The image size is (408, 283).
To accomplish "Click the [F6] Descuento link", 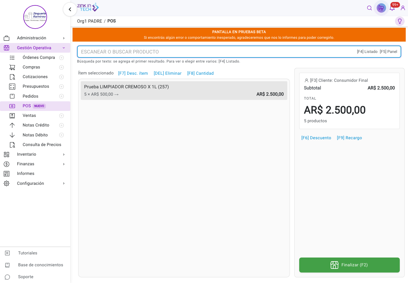I will tap(316, 138).
